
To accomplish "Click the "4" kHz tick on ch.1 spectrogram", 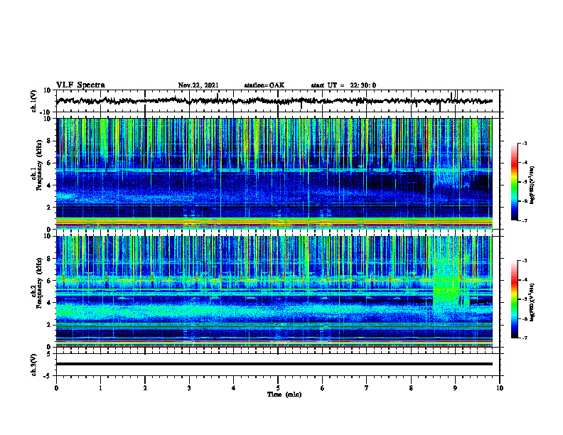I will click(50, 186).
